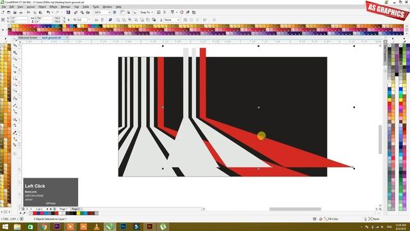Click the No Color swatch in document palette
This screenshot has height=231, width=410.
[31, 213]
